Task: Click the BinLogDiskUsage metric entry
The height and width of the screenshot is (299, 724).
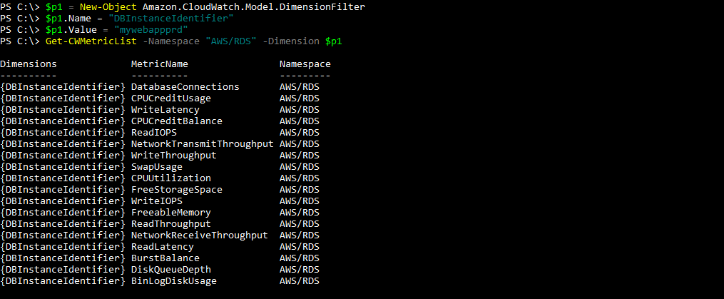Action: [174, 281]
